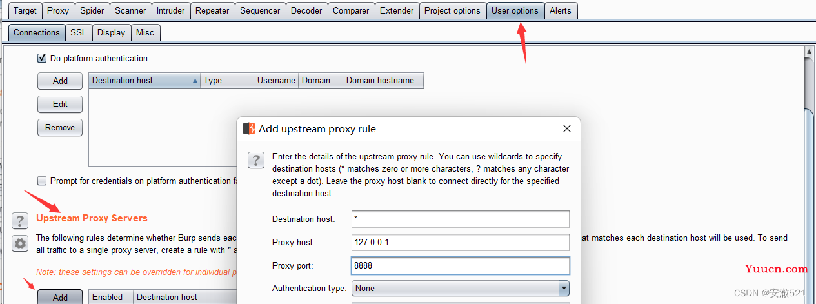This screenshot has width=816, height=304.
Task: Open Upstream Proxy Servers gear settings icon
Action: tap(21, 243)
